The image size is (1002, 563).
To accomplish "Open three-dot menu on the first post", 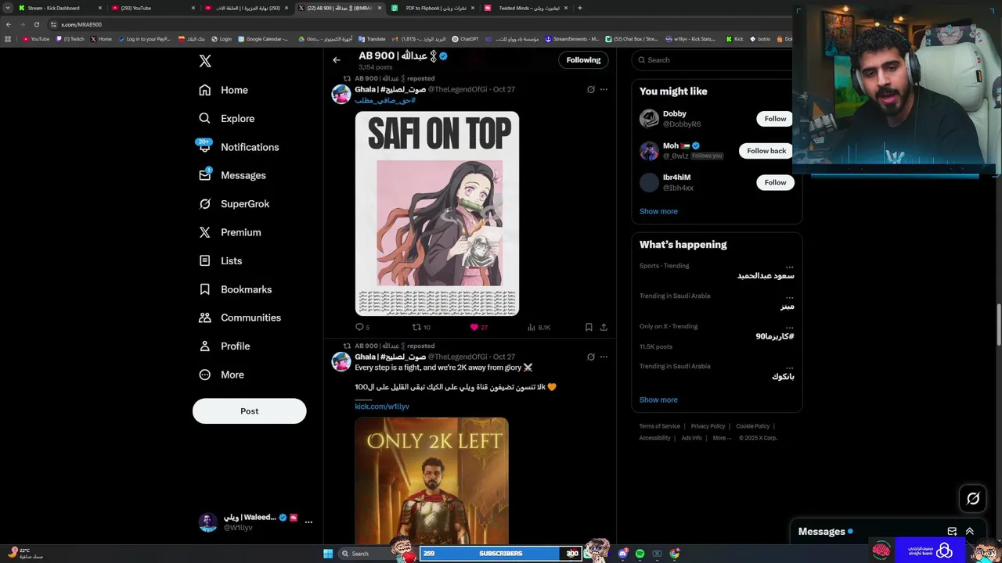I will pos(604,90).
